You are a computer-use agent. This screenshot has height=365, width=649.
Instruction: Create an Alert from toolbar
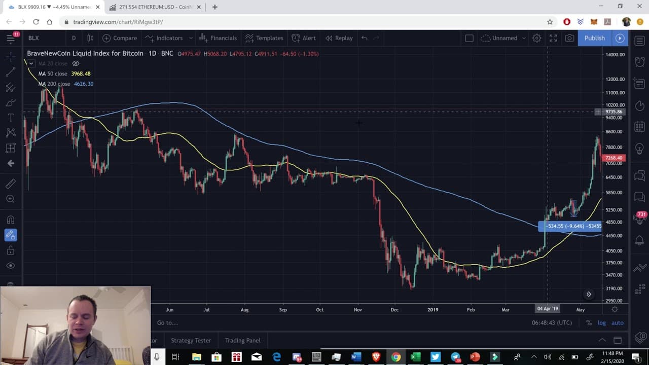point(304,38)
